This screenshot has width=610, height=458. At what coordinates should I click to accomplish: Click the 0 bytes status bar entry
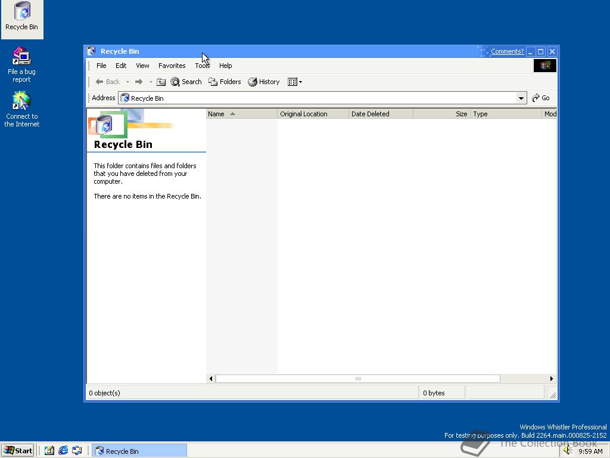tap(434, 393)
